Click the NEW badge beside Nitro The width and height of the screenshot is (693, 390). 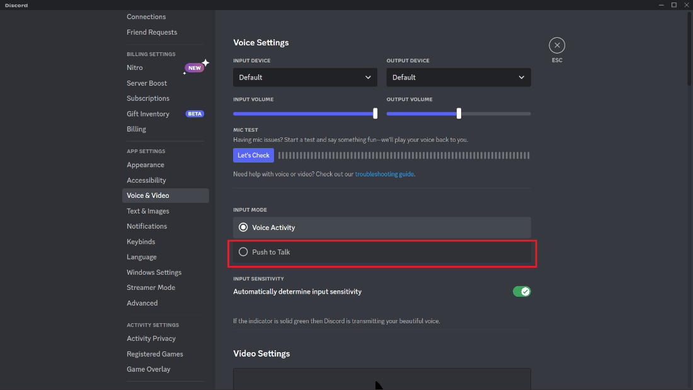click(195, 67)
